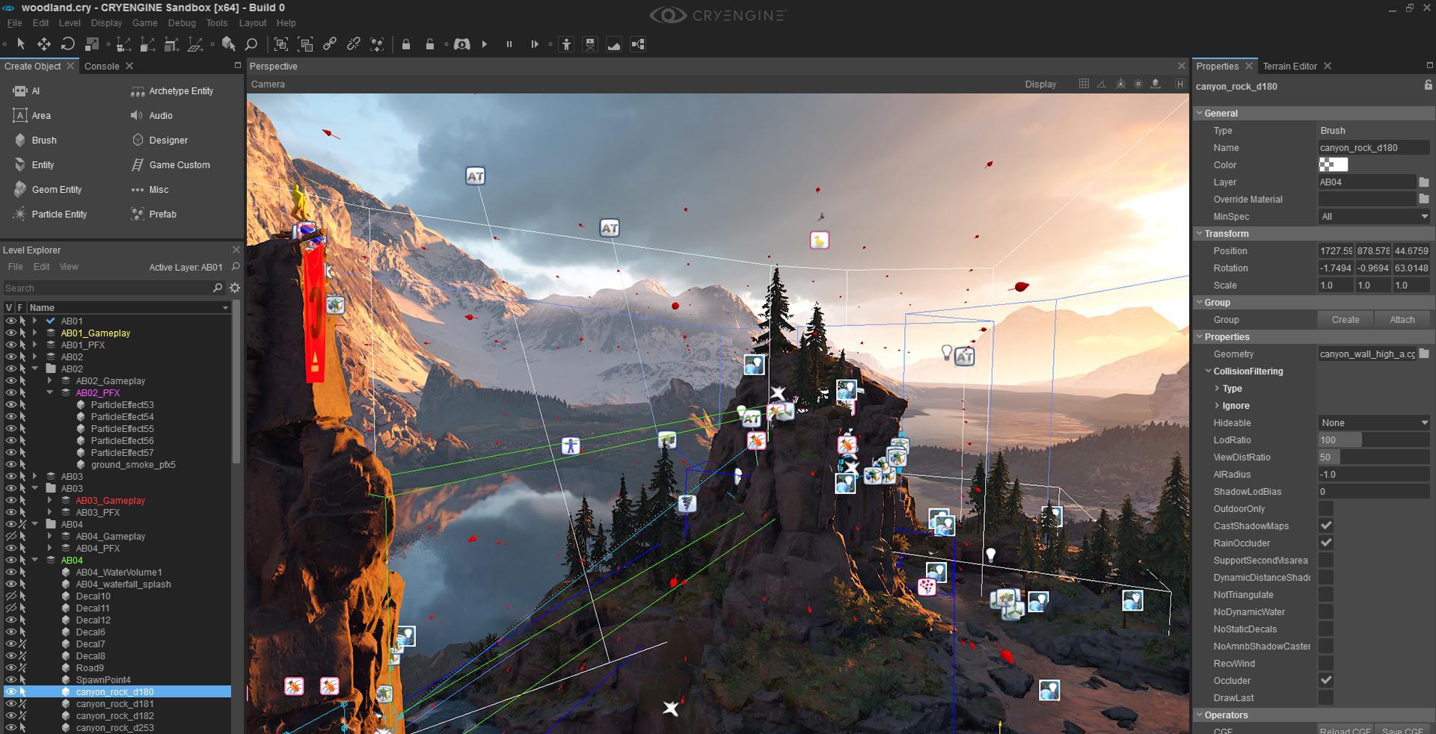Click the viewport H helpers icon
Viewport: 1436px width, 734px height.
1180,84
